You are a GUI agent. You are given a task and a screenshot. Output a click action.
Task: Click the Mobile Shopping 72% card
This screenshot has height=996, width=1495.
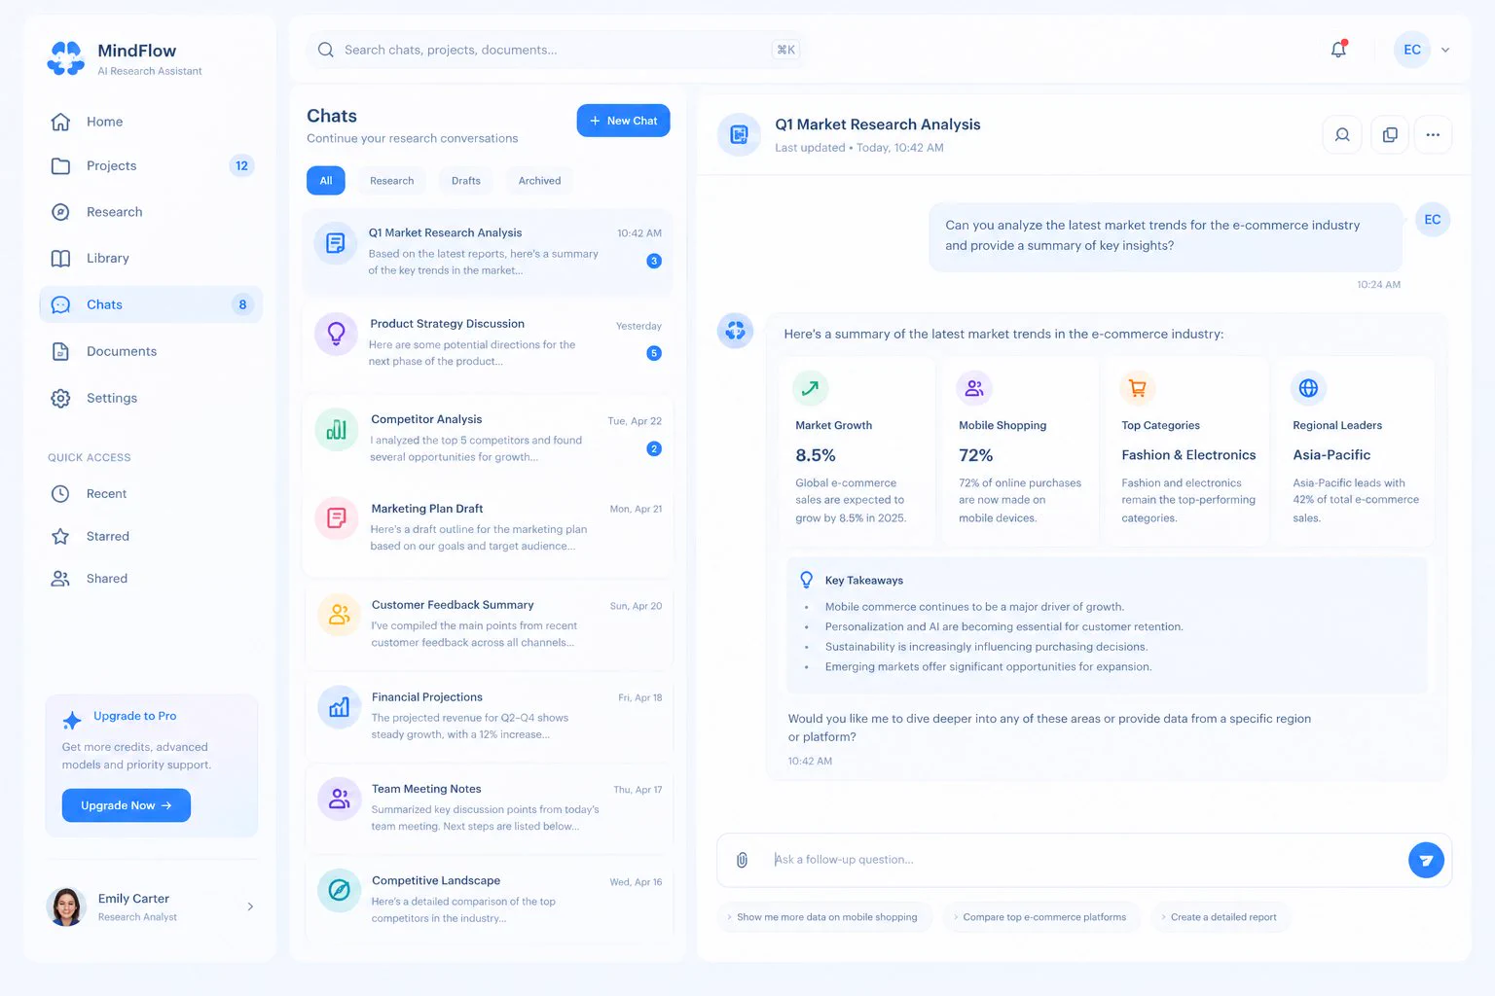click(1020, 451)
